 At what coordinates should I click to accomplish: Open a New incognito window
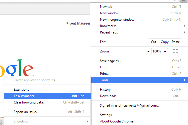click(139, 20)
